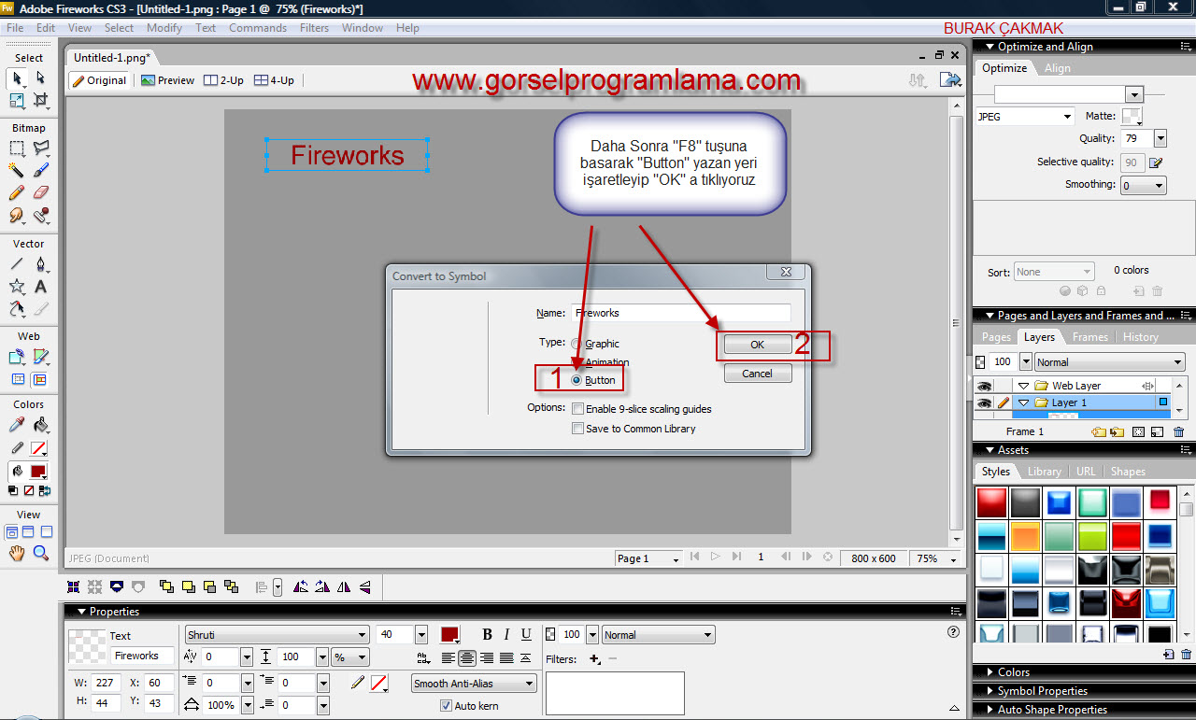Image resolution: width=1196 pixels, height=720 pixels.
Task: Select the Button type radio option
Action: [577, 380]
